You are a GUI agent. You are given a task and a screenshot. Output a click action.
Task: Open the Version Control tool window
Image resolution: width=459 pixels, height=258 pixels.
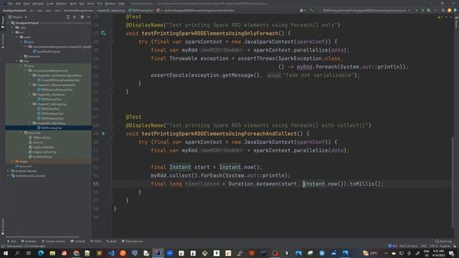(x=53, y=242)
